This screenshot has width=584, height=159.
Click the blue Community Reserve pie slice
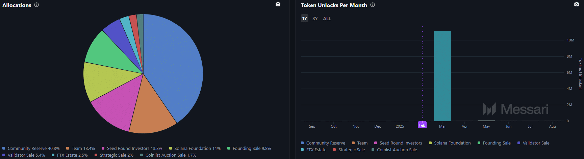pos(172,67)
